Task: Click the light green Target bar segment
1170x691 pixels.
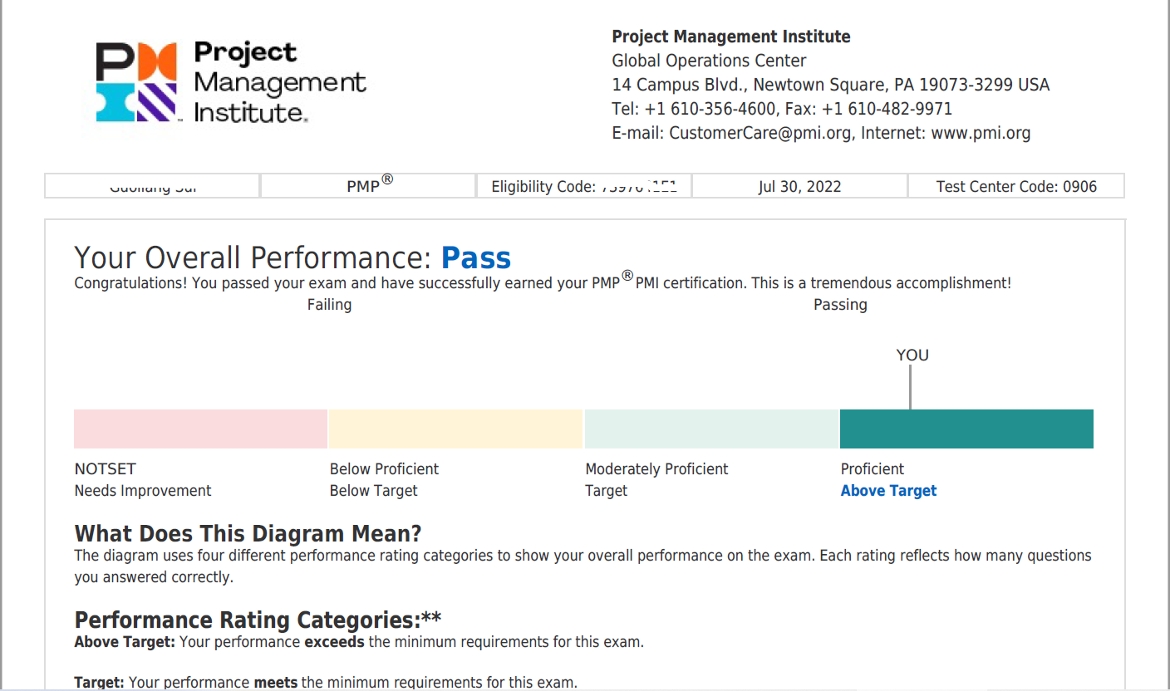Action: (x=711, y=429)
